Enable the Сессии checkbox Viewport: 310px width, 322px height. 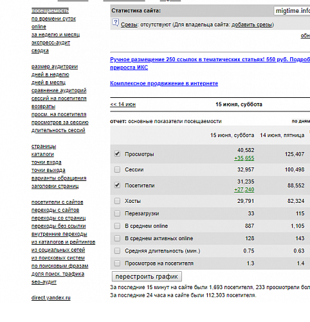(x=117, y=169)
